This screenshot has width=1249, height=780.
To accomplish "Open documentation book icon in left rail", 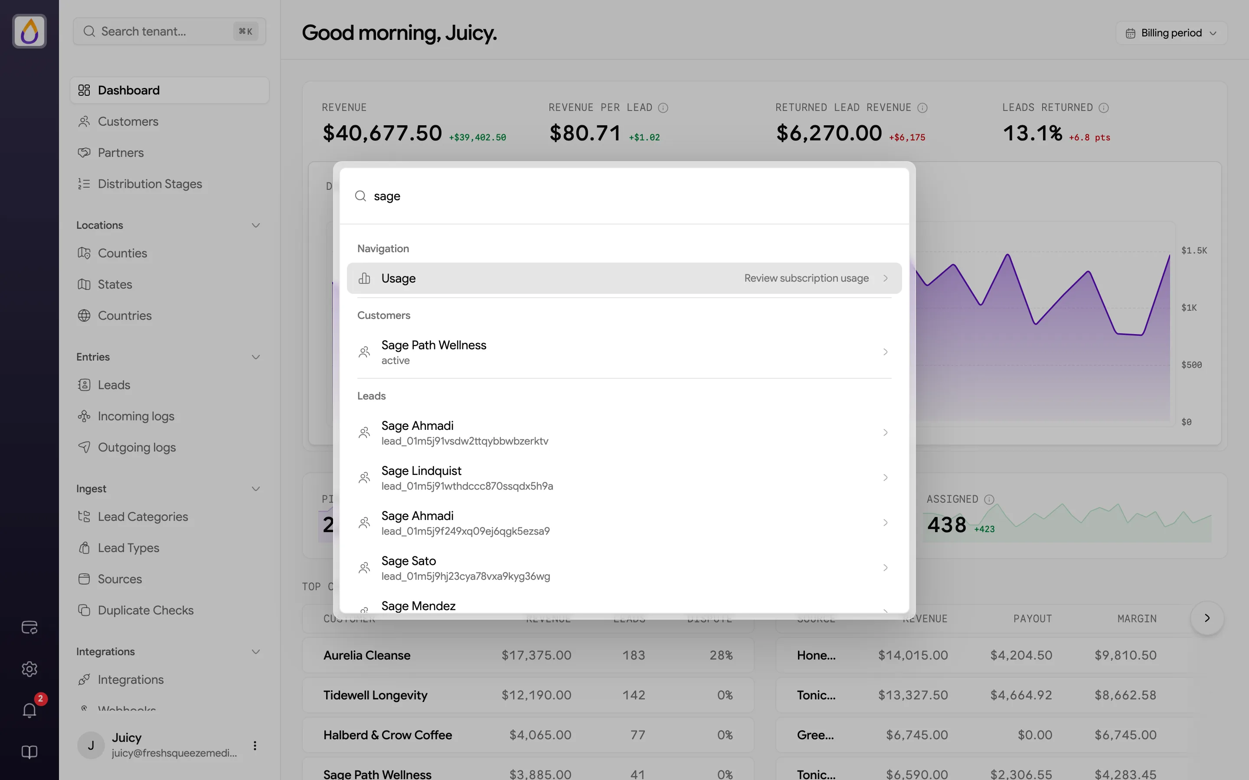I will (x=29, y=752).
